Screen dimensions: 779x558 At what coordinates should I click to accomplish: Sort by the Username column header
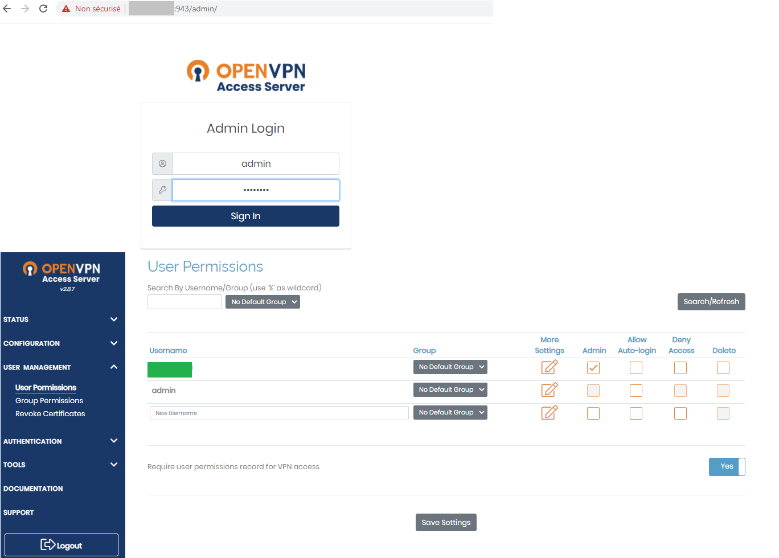[168, 351]
